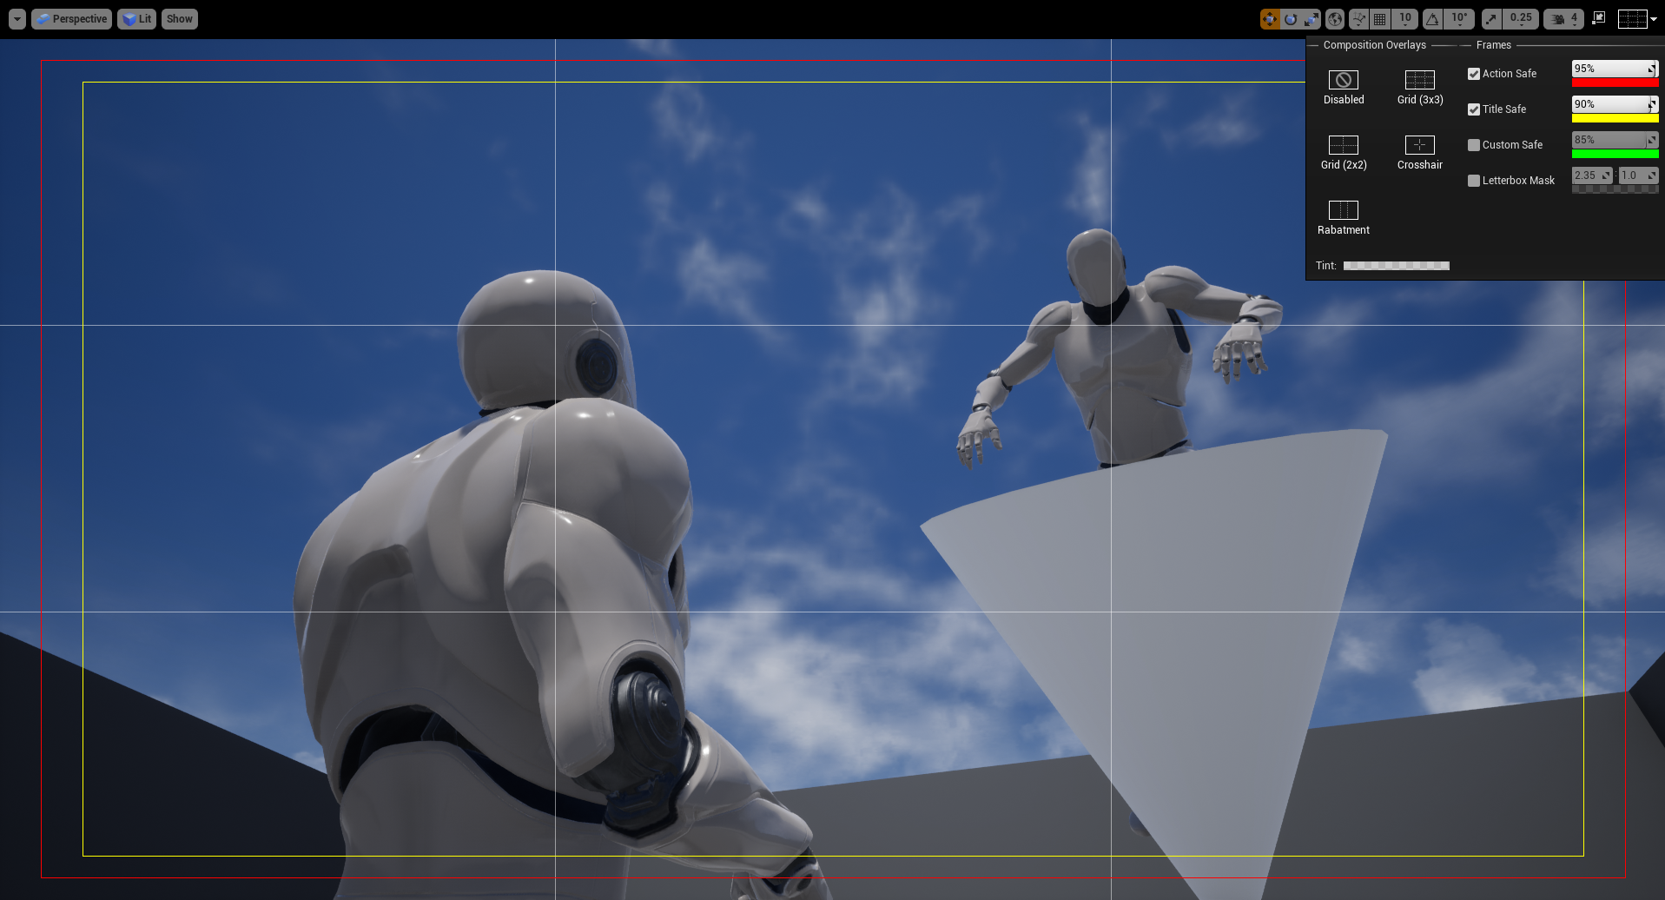Screen dimensions: 1665x900
Task: Uncheck the Action Safe frame
Action: coord(1474,74)
